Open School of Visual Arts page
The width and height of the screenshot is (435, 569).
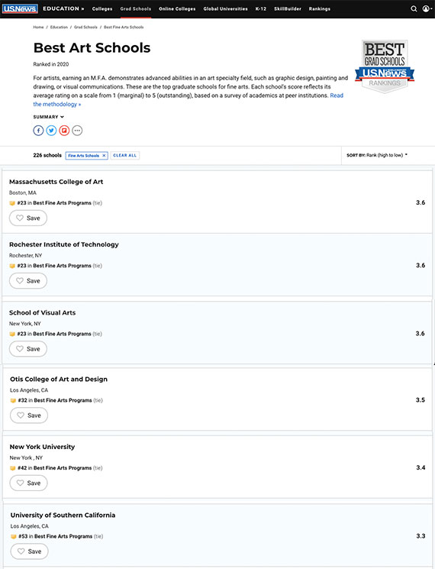pyautogui.click(x=43, y=313)
